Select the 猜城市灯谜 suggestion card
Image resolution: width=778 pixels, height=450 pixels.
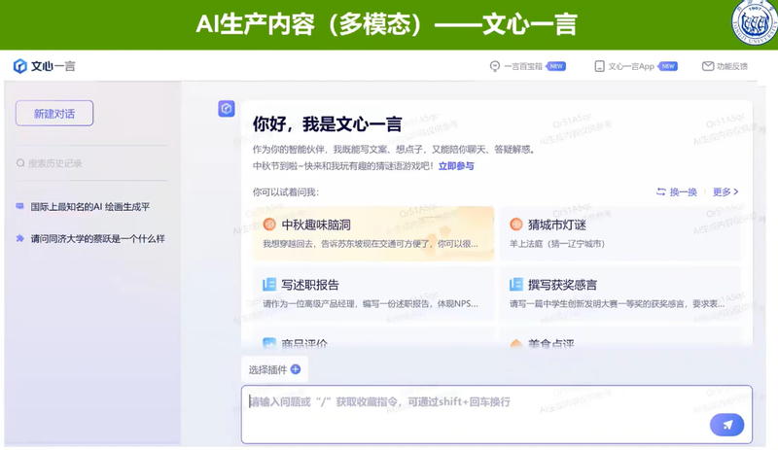click(620, 233)
